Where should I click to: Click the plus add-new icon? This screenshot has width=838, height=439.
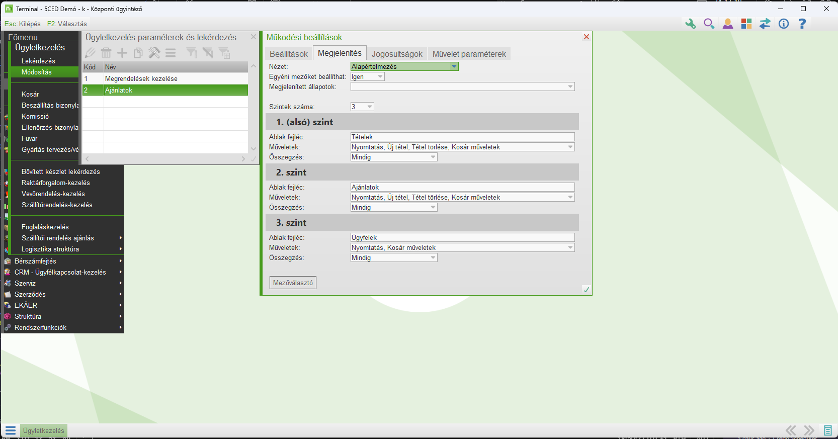click(x=122, y=53)
